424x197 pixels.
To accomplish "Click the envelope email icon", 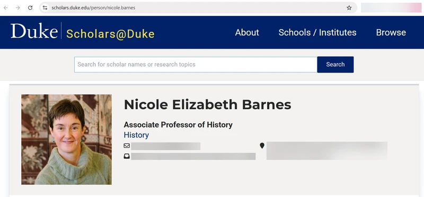I will click(127, 146).
